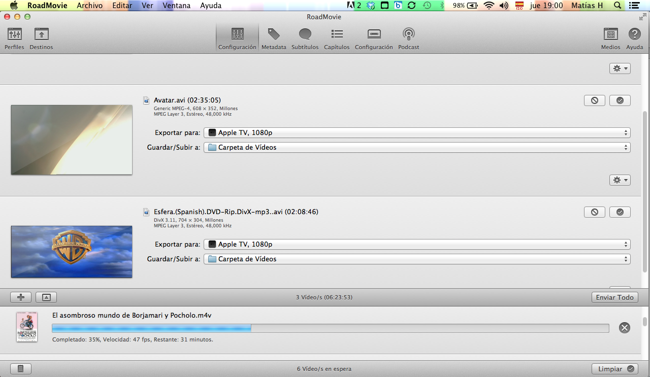Click the Ayuda help icon
Image resolution: width=650 pixels, height=377 pixels.
coord(634,35)
